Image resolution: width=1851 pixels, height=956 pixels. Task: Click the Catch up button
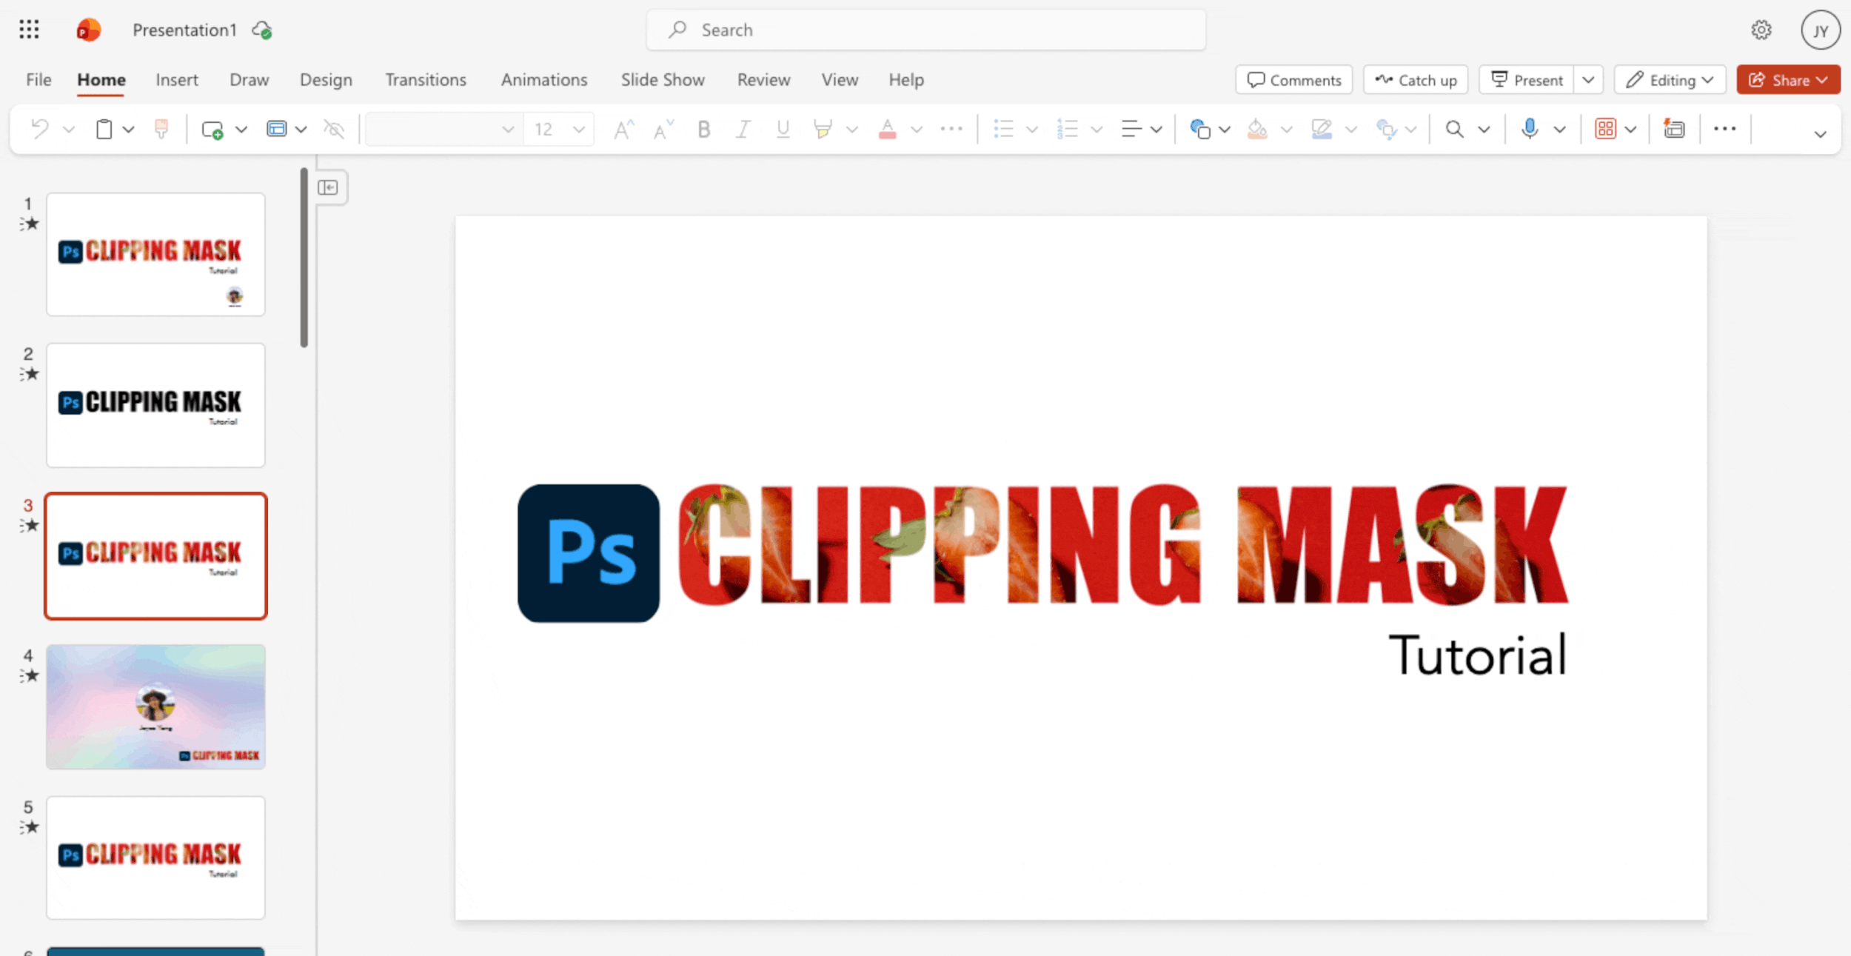tap(1416, 80)
